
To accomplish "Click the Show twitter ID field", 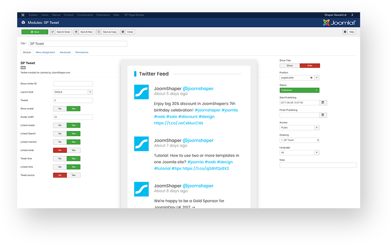I will (73, 84).
